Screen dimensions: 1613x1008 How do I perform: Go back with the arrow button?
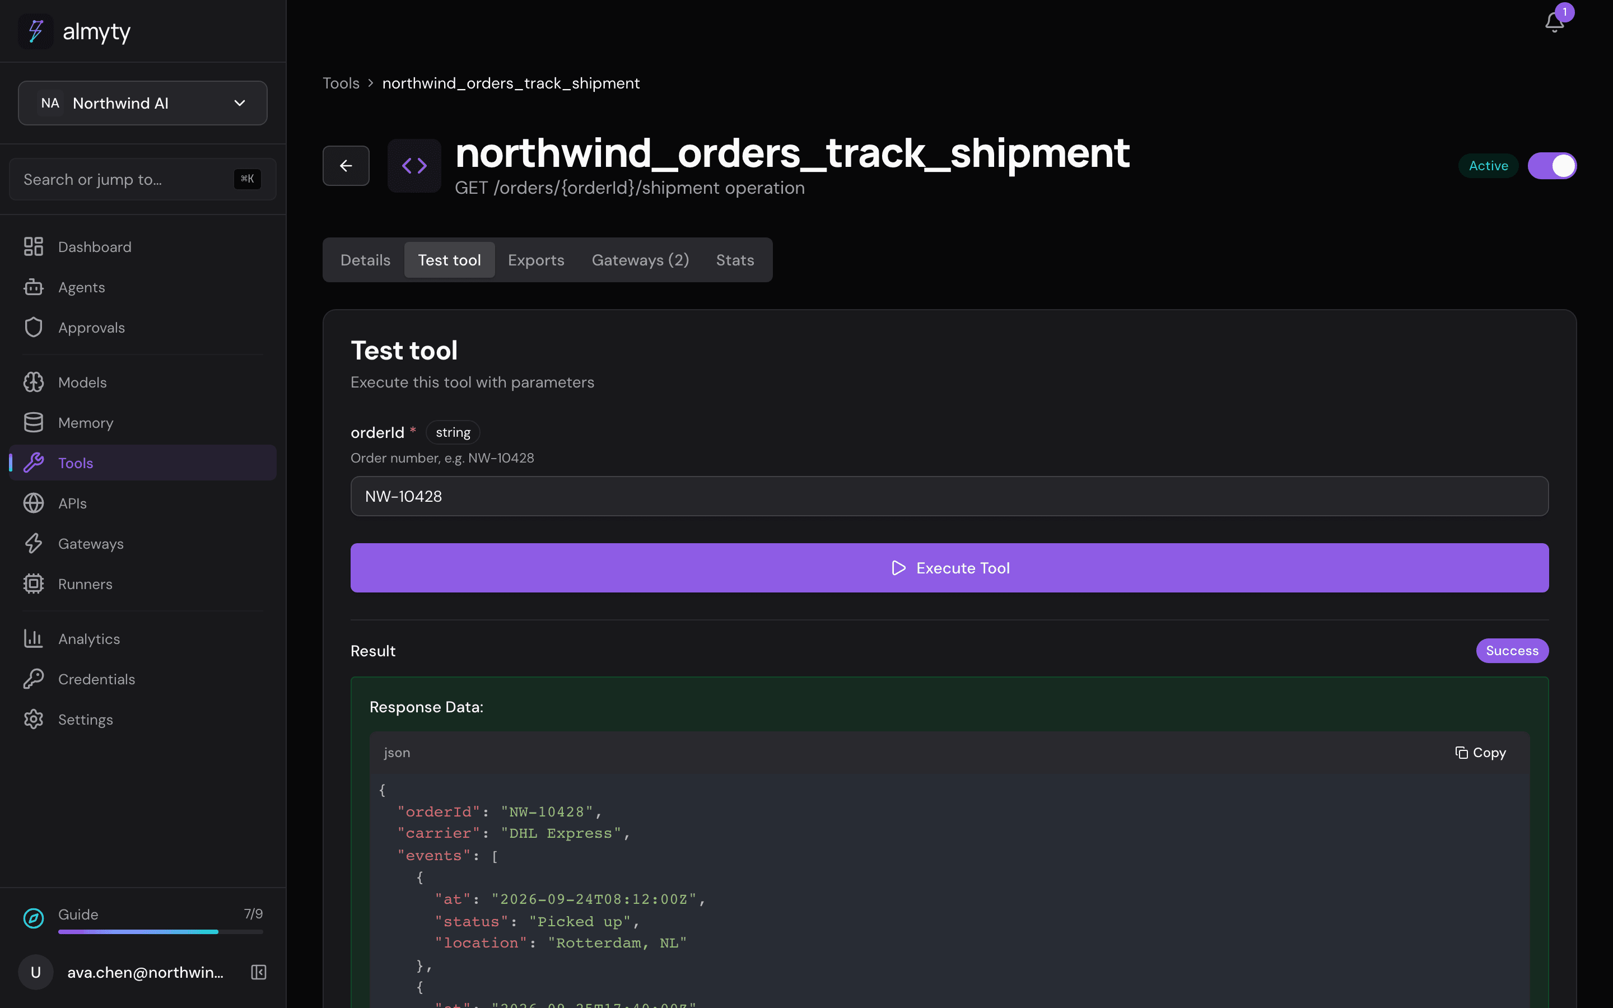(346, 165)
